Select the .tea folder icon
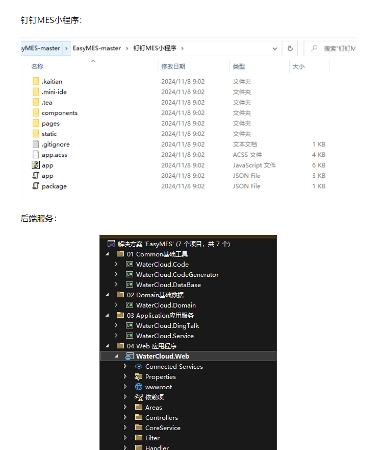Viewport: 383px width, 450px height. coord(36,102)
